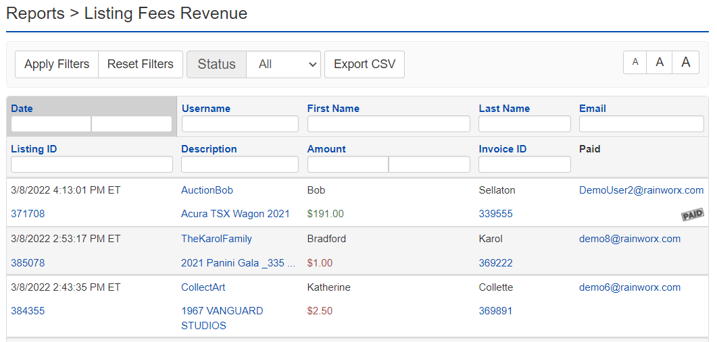Export the report as CSV
Viewport: 717px width, 342px height.
(x=364, y=64)
